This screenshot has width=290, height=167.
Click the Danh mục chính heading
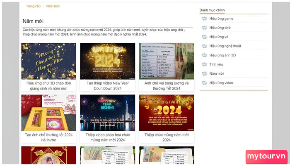tap(212, 10)
